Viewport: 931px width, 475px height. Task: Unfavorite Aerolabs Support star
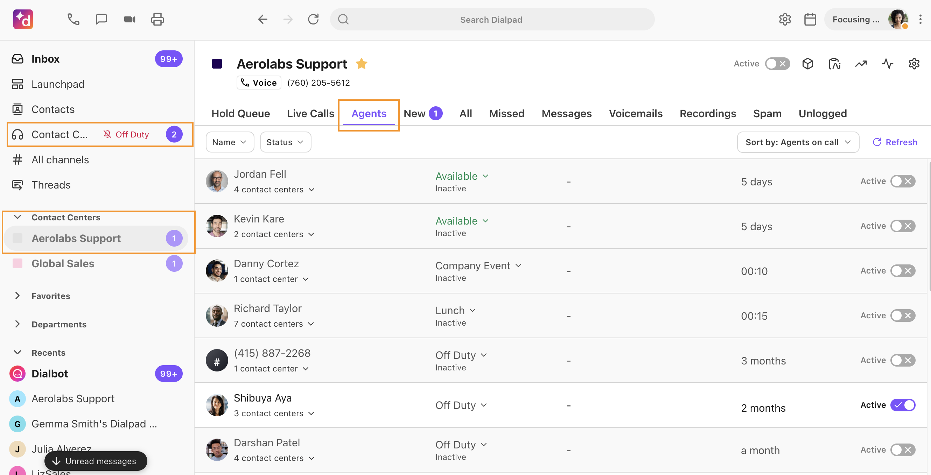[x=362, y=64]
